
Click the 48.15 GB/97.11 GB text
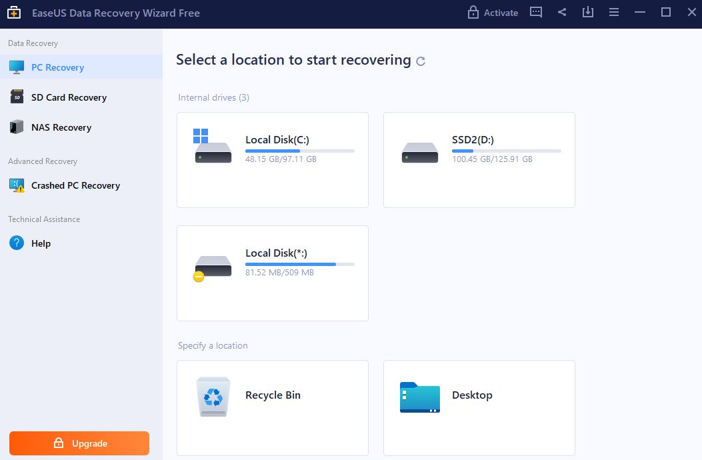pos(281,159)
